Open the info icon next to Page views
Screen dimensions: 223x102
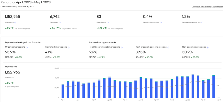[x=60, y=22]
